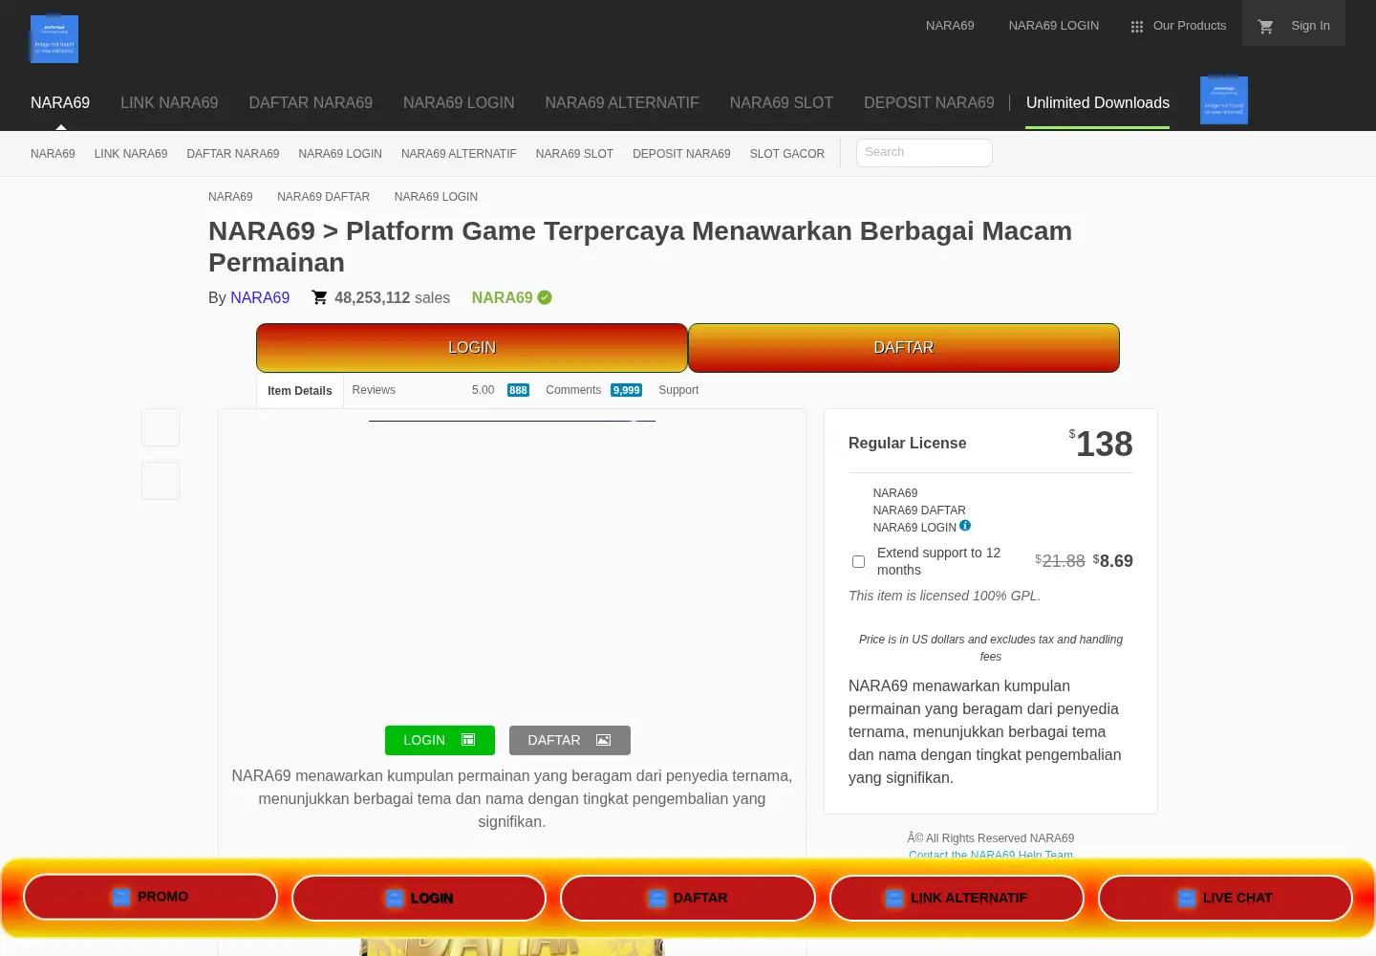Screen dimensions: 1376x956
Task: Open the Support tab
Action: coord(678,390)
